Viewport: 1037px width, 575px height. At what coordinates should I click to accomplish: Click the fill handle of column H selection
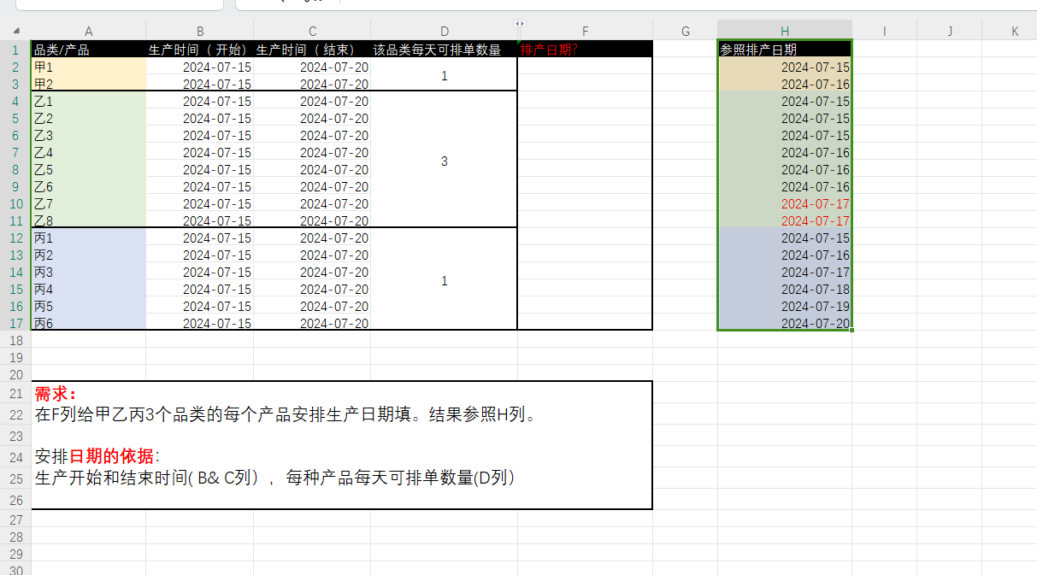pyautogui.click(x=852, y=330)
